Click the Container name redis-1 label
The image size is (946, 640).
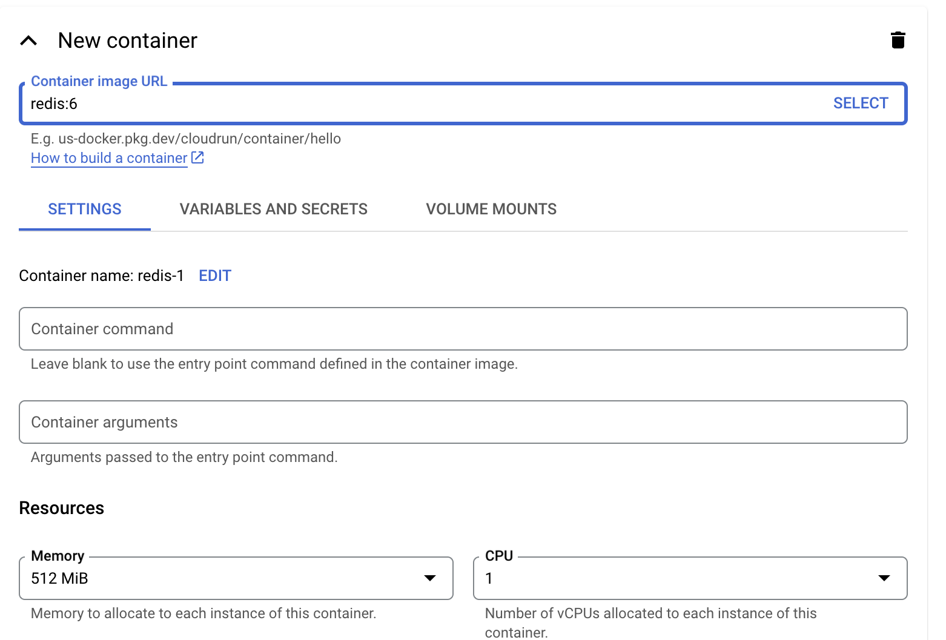point(101,275)
